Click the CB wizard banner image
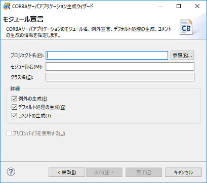Screen dimensions: 207x183 point(186,27)
